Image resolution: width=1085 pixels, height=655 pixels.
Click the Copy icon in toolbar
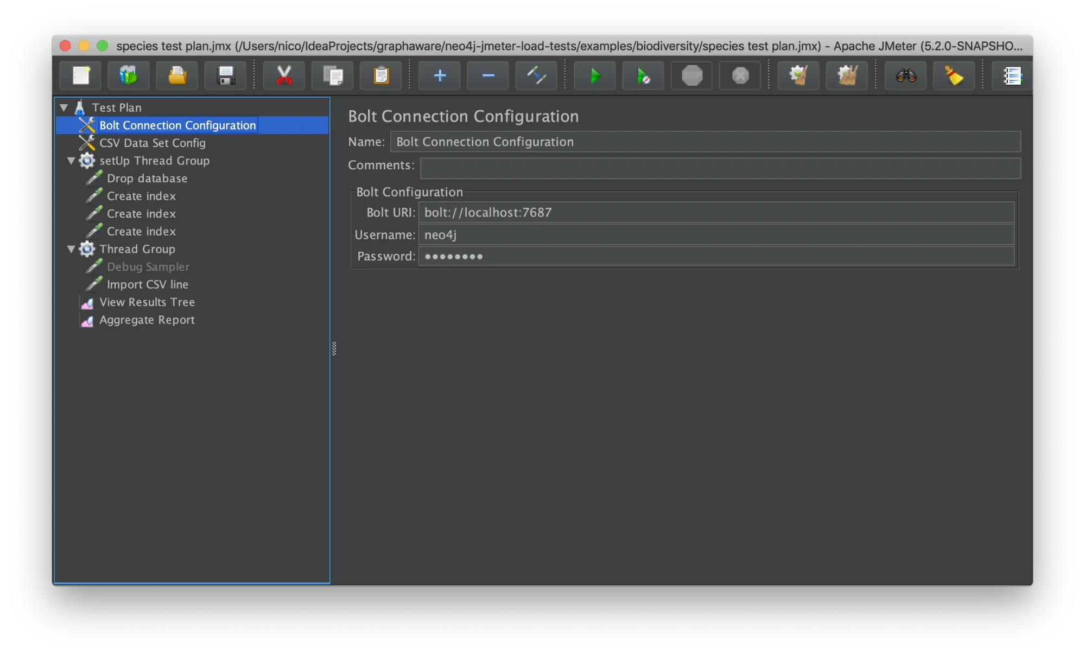[x=332, y=75]
